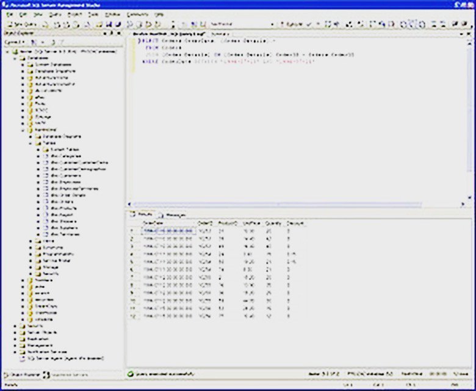Select the first row OrderDate cell

point(168,231)
